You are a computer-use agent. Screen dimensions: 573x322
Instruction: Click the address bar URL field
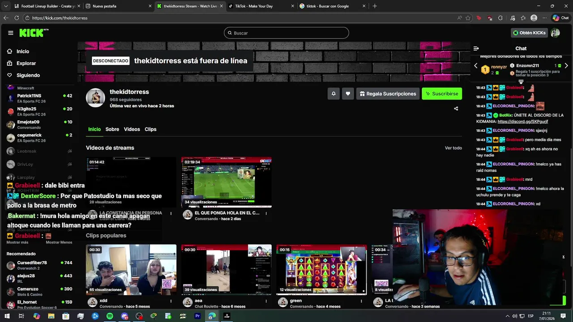click(242, 18)
